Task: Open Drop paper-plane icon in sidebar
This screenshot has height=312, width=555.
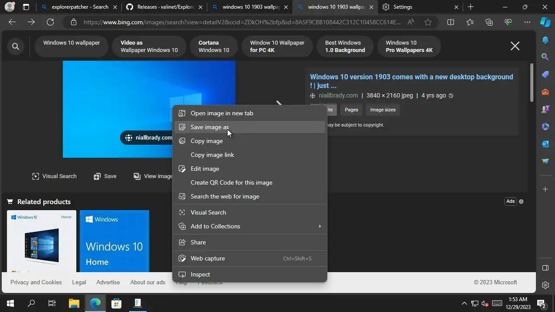Action: click(x=545, y=161)
